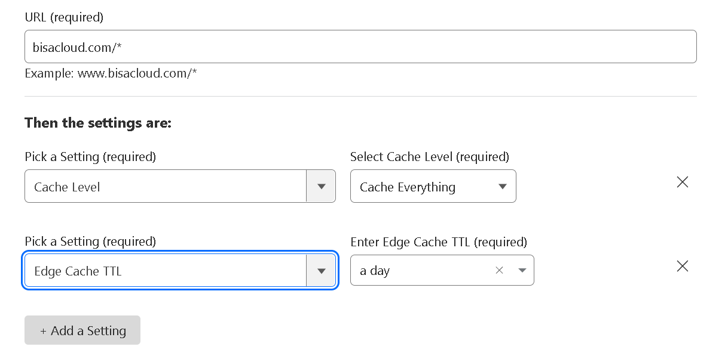Click the 'Then the settings are' heading

point(97,122)
